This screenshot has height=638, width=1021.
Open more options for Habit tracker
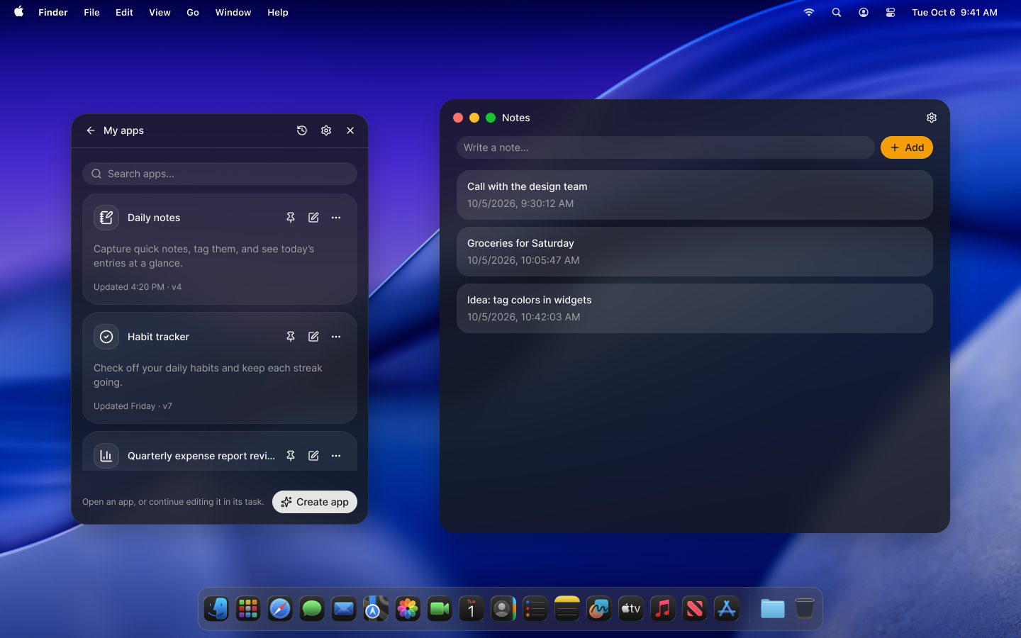336,337
